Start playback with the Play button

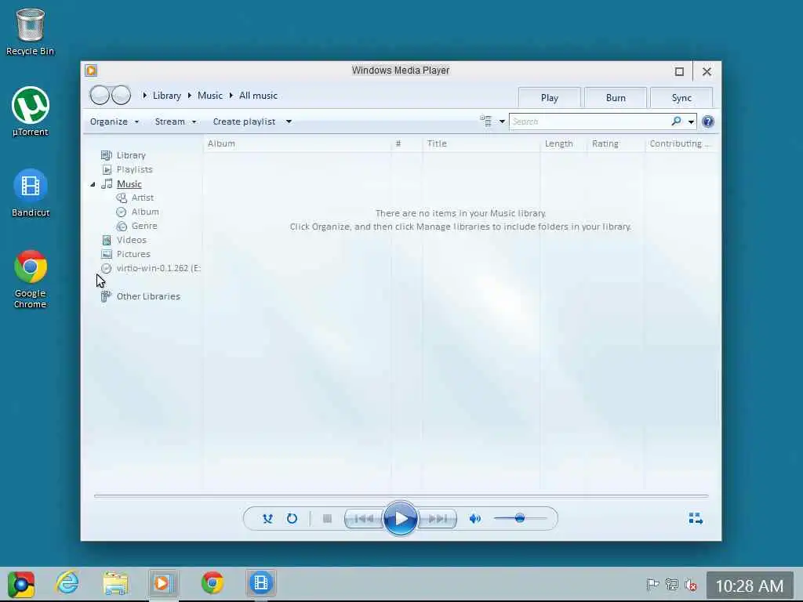click(x=400, y=519)
